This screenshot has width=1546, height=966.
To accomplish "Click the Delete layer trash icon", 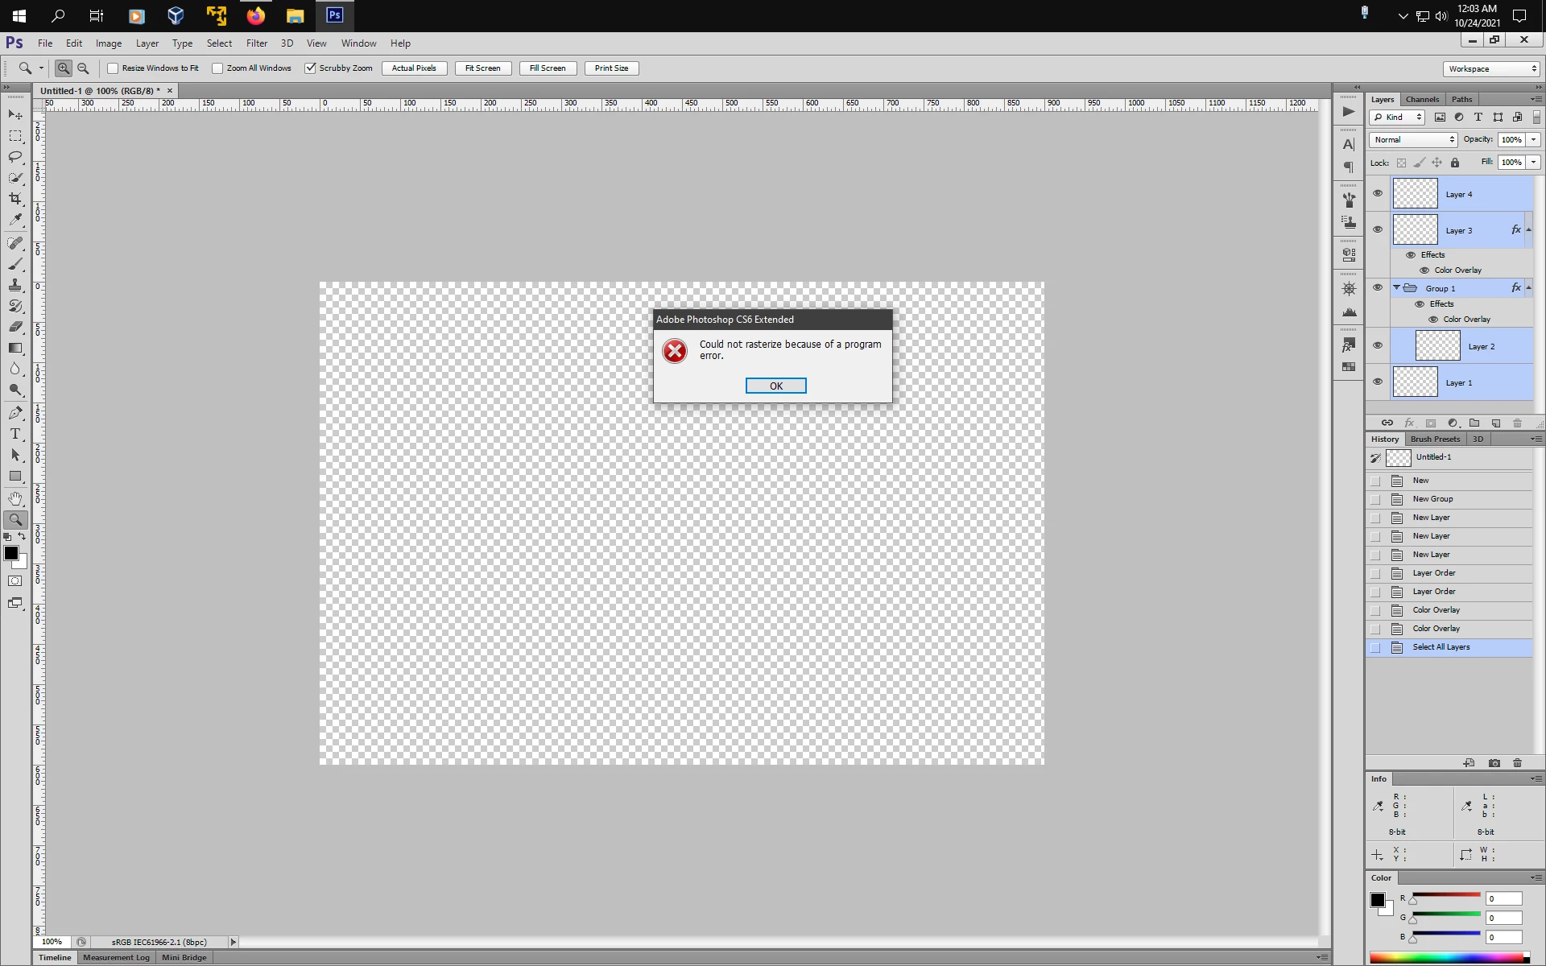I will tap(1517, 423).
